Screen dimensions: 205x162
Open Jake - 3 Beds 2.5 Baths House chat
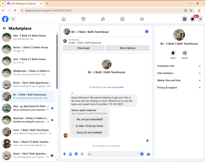coord(28,37)
